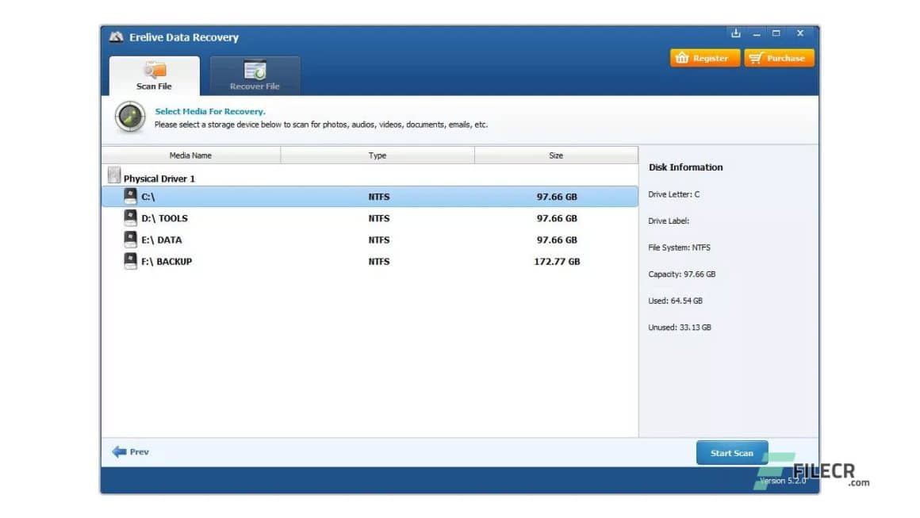Click the Drive Letter: C text
This screenshot has height=518, width=920.
674,194
